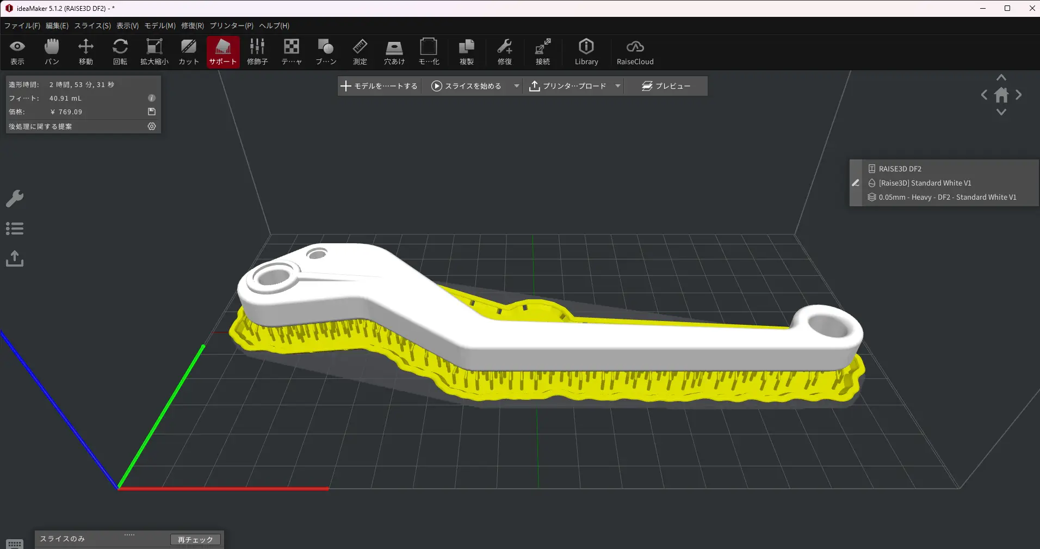This screenshot has height=549, width=1040.
Task: Click the 測定 (measure) tool icon
Action: click(x=360, y=52)
